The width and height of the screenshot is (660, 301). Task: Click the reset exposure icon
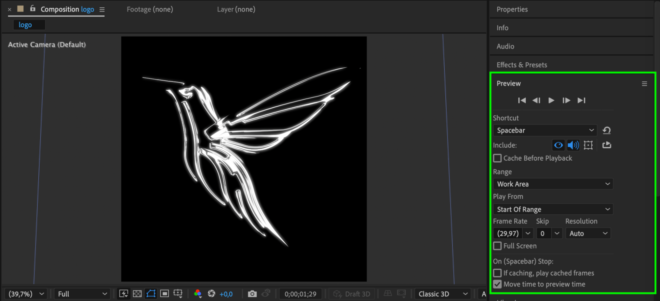point(212,293)
